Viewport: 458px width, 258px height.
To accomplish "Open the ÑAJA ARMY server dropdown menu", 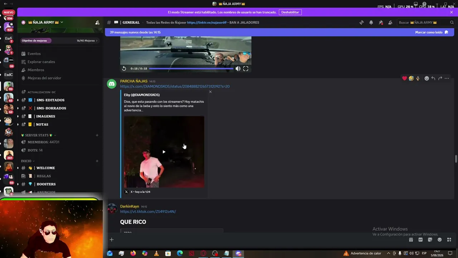I will pyautogui.click(x=62, y=22).
